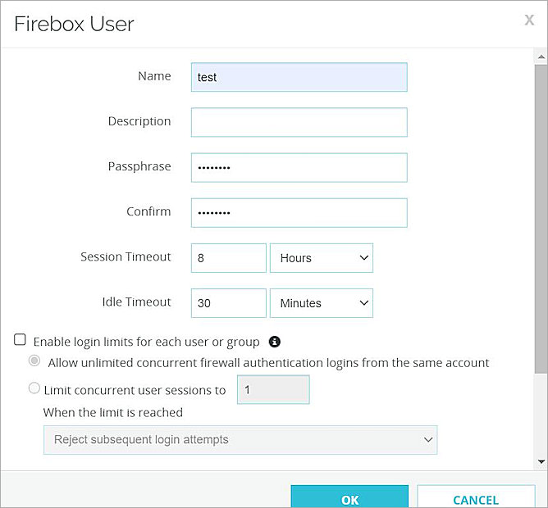Viewport: 548px width, 508px height.
Task: Enable login limits for each user or group
Action: pyautogui.click(x=20, y=340)
